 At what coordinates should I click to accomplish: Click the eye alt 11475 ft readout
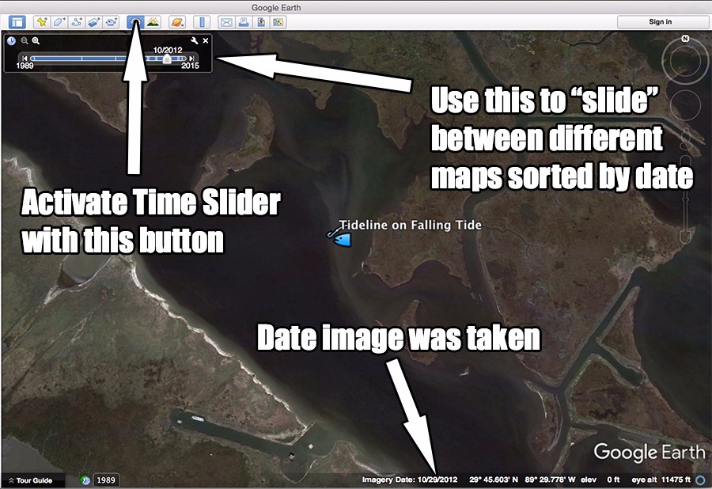point(661,480)
